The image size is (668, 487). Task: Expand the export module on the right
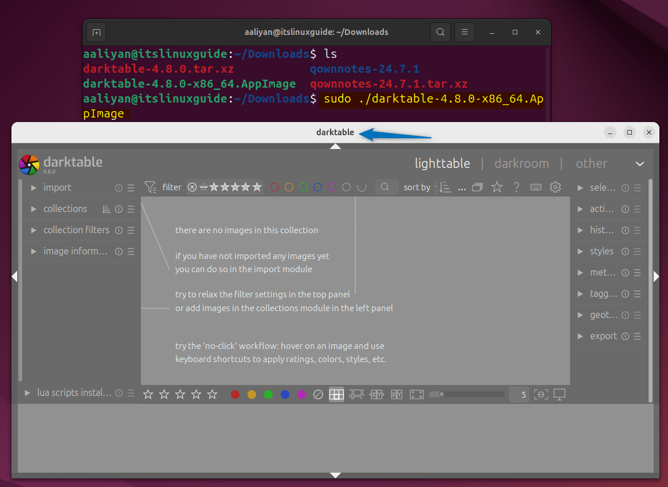point(604,336)
